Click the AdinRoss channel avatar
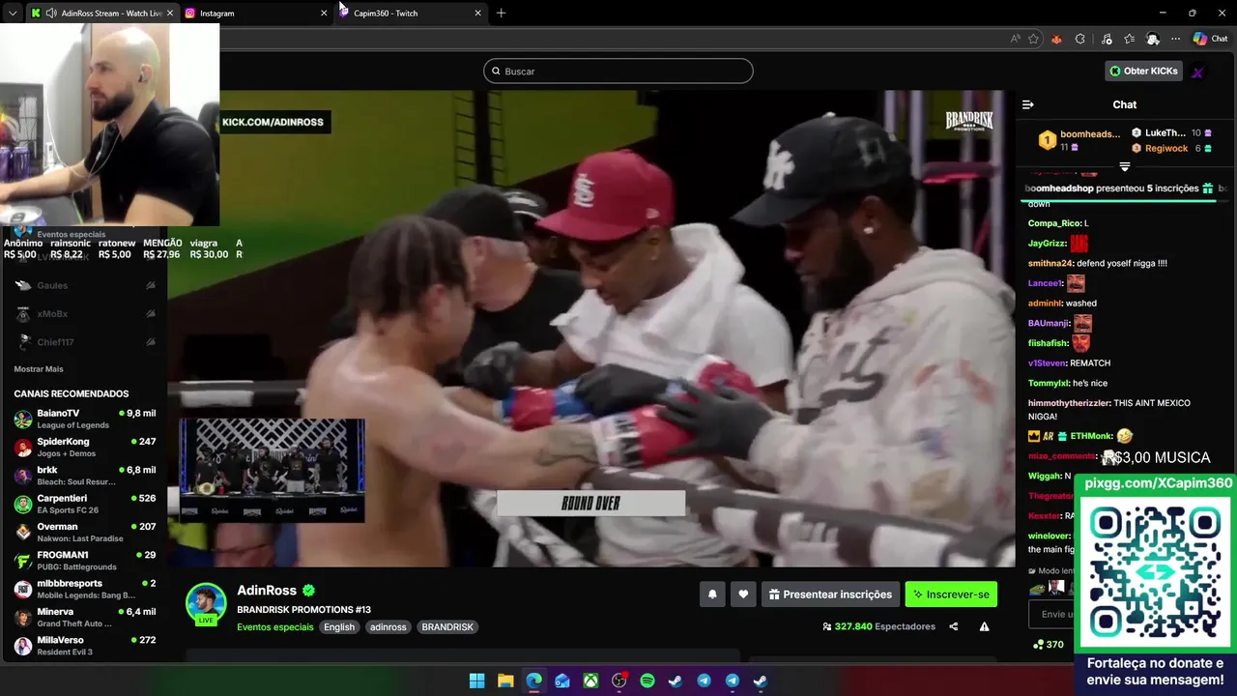The height and width of the screenshot is (696, 1237). click(205, 604)
